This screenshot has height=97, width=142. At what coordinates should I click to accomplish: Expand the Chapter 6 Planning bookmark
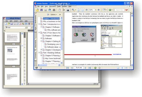tap(41, 56)
